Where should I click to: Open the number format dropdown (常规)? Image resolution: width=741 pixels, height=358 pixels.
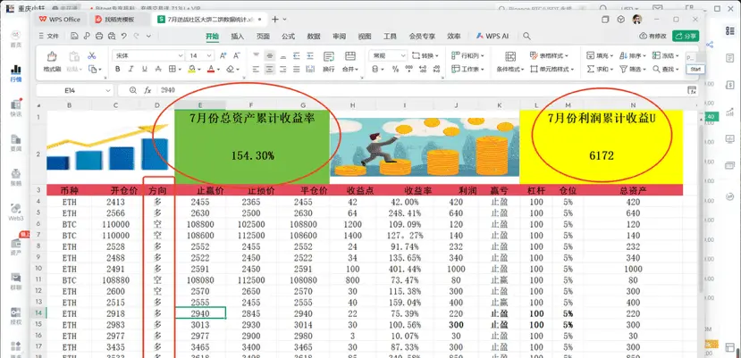pos(388,55)
